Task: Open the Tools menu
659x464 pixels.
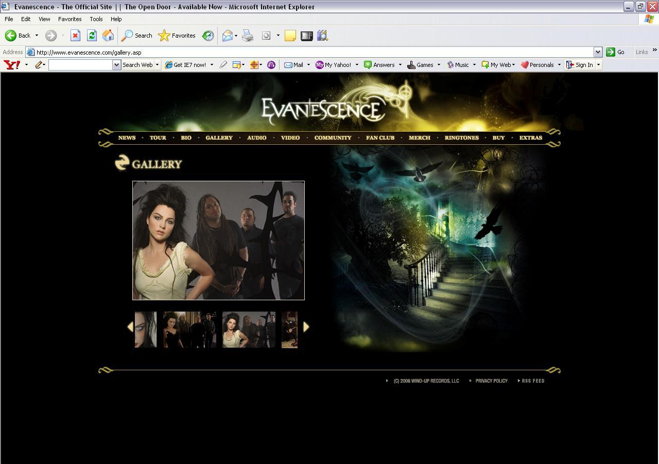Action: click(x=96, y=19)
